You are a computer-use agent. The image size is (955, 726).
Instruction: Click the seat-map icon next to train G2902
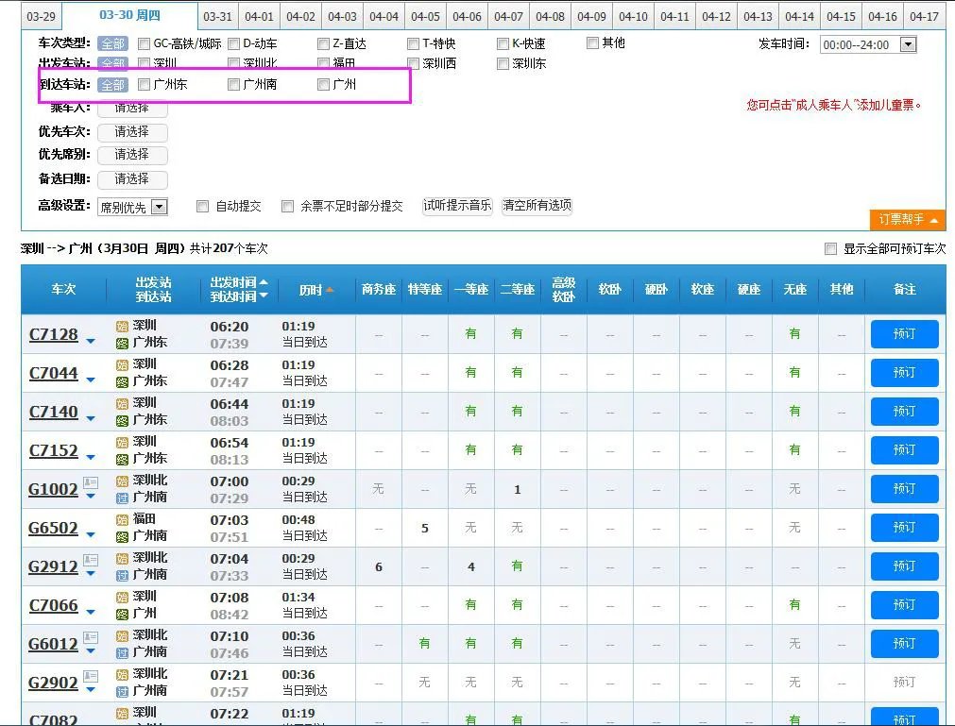(91, 674)
